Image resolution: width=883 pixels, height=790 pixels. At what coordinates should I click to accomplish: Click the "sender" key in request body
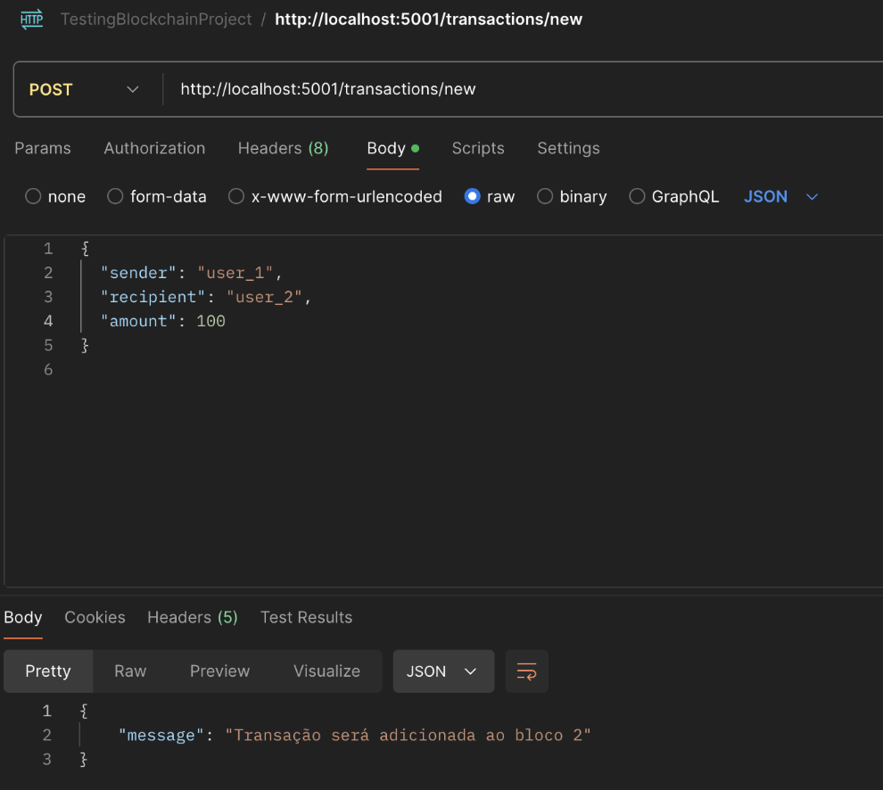click(x=138, y=273)
